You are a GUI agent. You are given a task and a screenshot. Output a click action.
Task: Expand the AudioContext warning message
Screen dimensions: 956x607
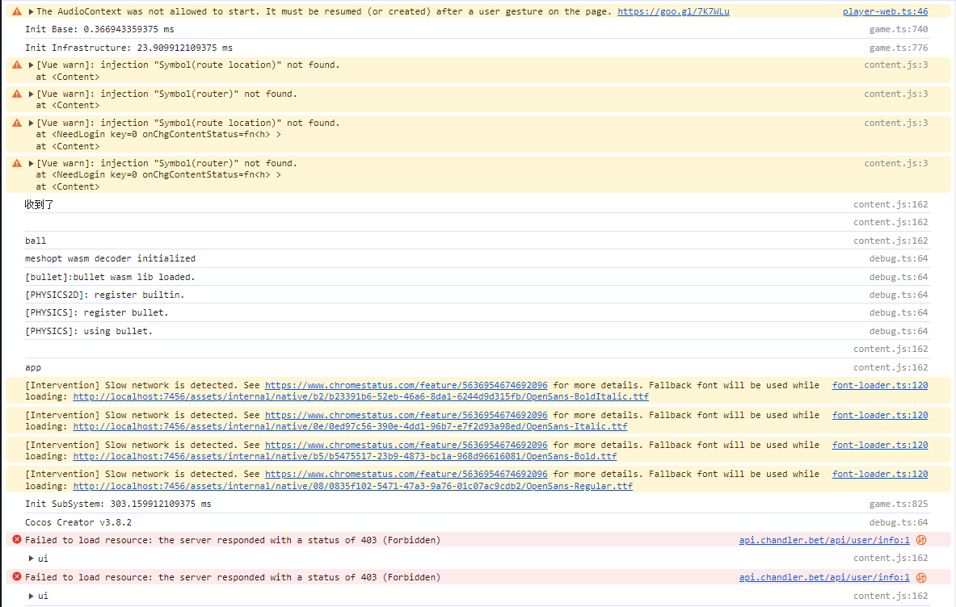[x=31, y=12]
